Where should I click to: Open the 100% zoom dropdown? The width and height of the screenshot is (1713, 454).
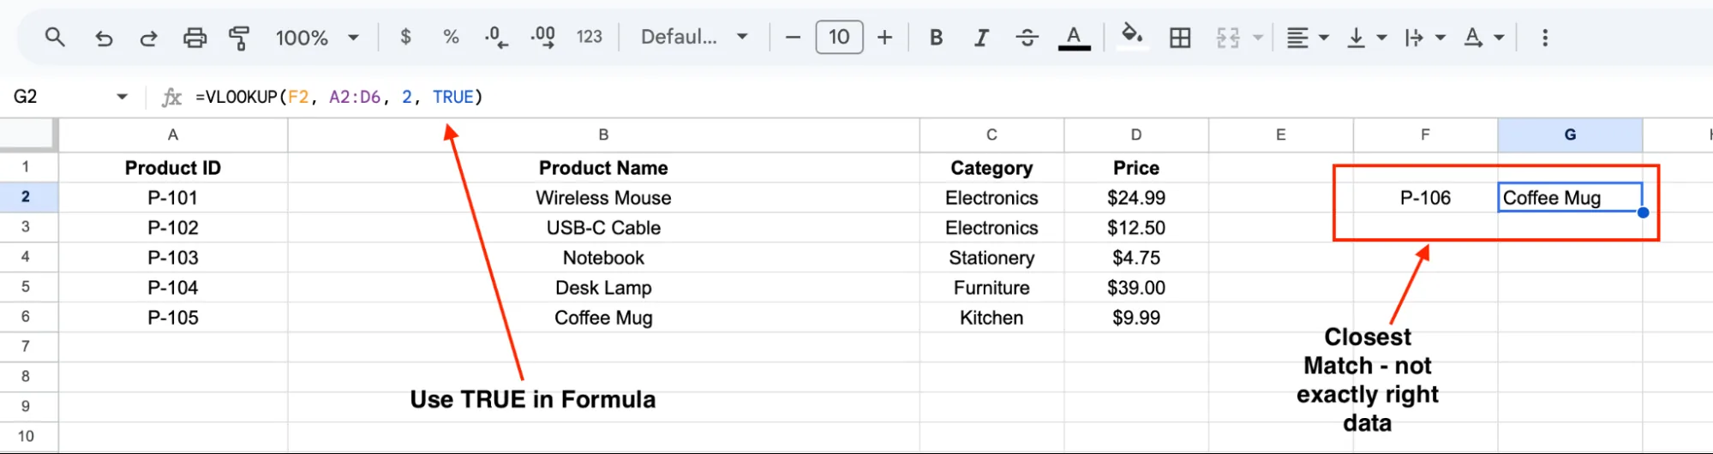click(317, 38)
